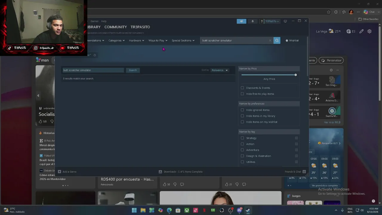Select the Strategy tag checkbox
Image resolution: width=382 pixels, height=215 pixels.
tap(242, 138)
